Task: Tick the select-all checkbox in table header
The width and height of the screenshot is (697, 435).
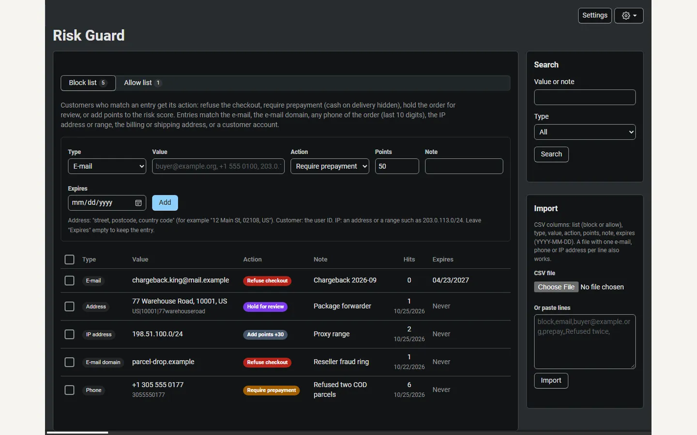Action: pyautogui.click(x=70, y=260)
